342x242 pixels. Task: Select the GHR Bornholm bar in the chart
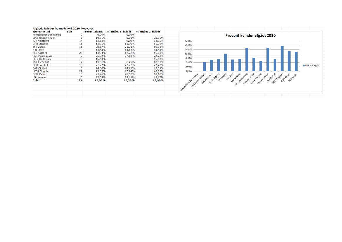tap(268, 59)
